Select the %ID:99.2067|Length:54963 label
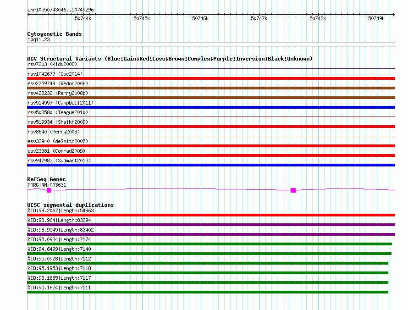 coord(61,210)
